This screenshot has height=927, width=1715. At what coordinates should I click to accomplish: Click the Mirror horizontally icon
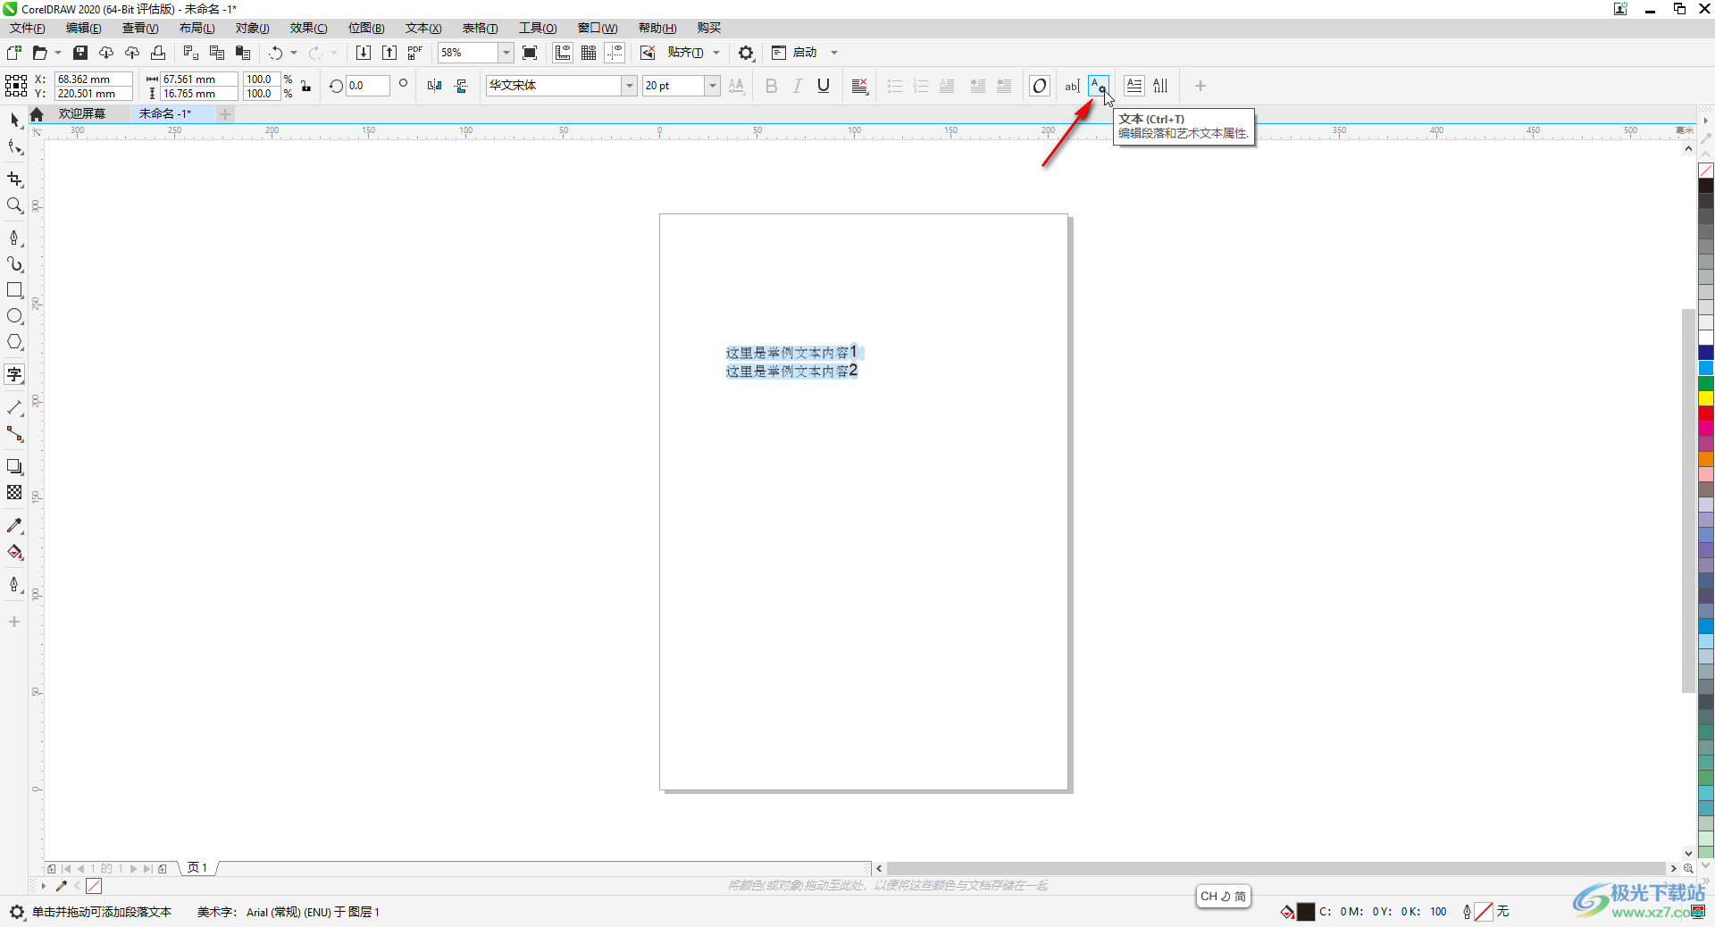(x=435, y=86)
